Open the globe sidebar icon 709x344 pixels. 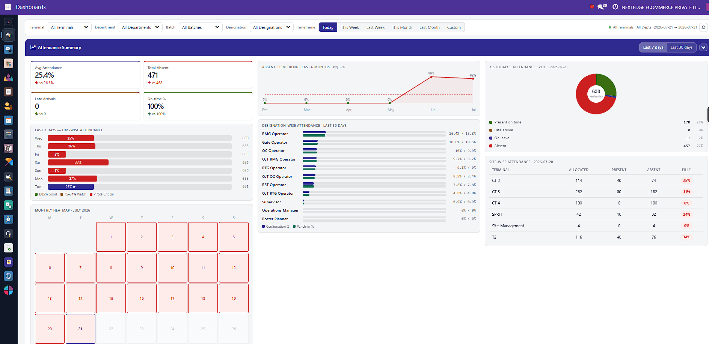click(8, 276)
